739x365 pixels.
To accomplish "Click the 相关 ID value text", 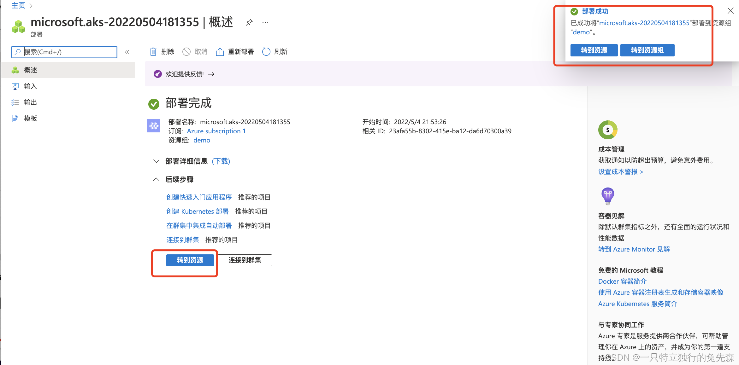I will (x=450, y=131).
